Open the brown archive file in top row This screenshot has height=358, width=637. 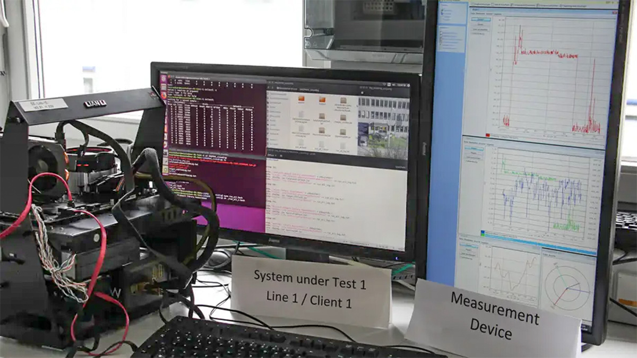pyautogui.click(x=343, y=100)
